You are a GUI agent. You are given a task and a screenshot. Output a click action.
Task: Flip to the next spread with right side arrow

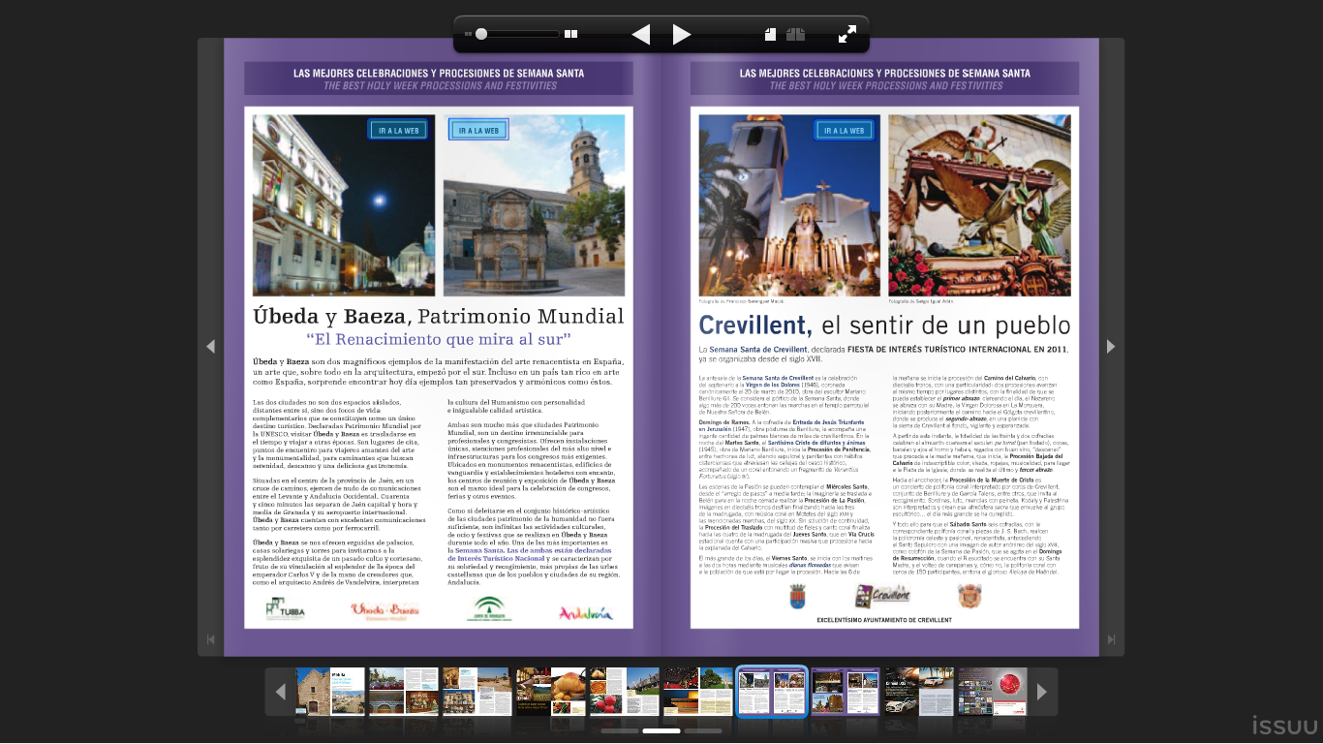coord(1111,347)
